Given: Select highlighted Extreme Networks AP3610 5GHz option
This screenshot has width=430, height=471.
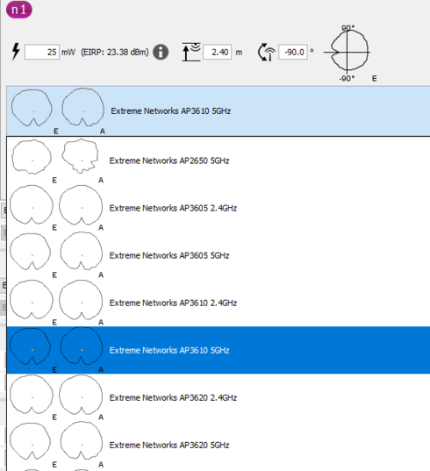Looking at the screenshot, I should 219,350.
